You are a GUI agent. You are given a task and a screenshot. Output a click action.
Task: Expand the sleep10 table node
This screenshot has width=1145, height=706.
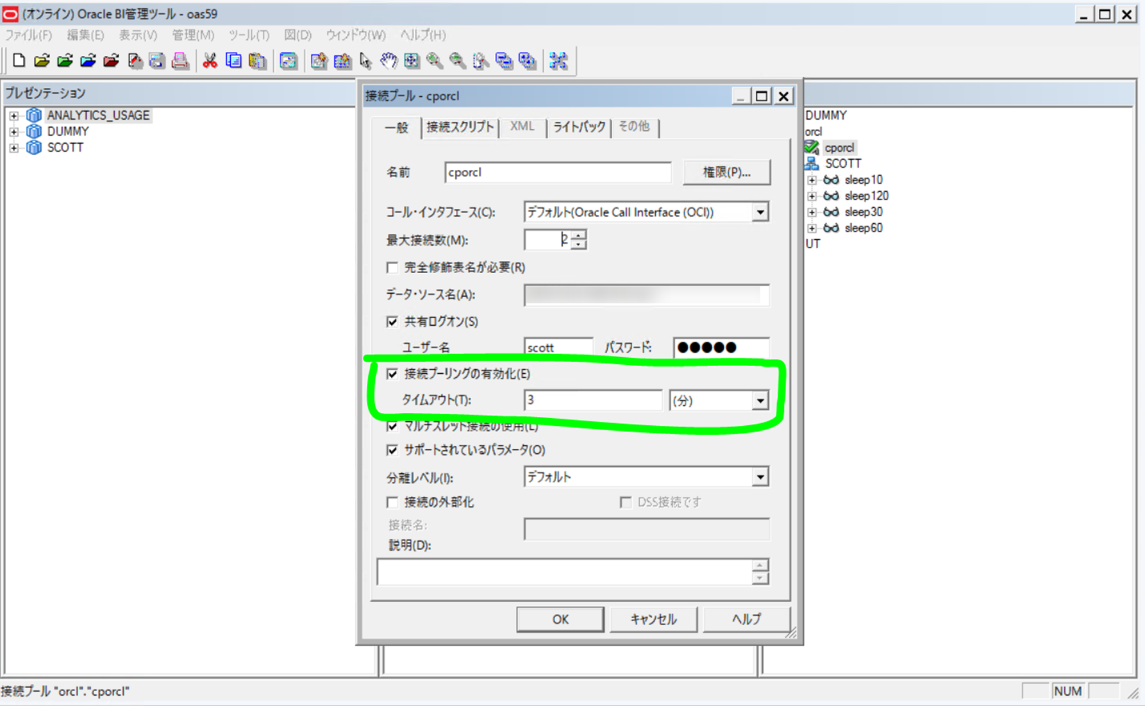click(x=812, y=180)
